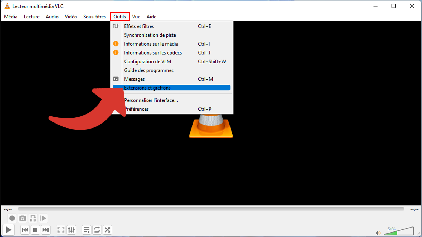
Task: Choose Effets et filtres
Action: pos(172,26)
